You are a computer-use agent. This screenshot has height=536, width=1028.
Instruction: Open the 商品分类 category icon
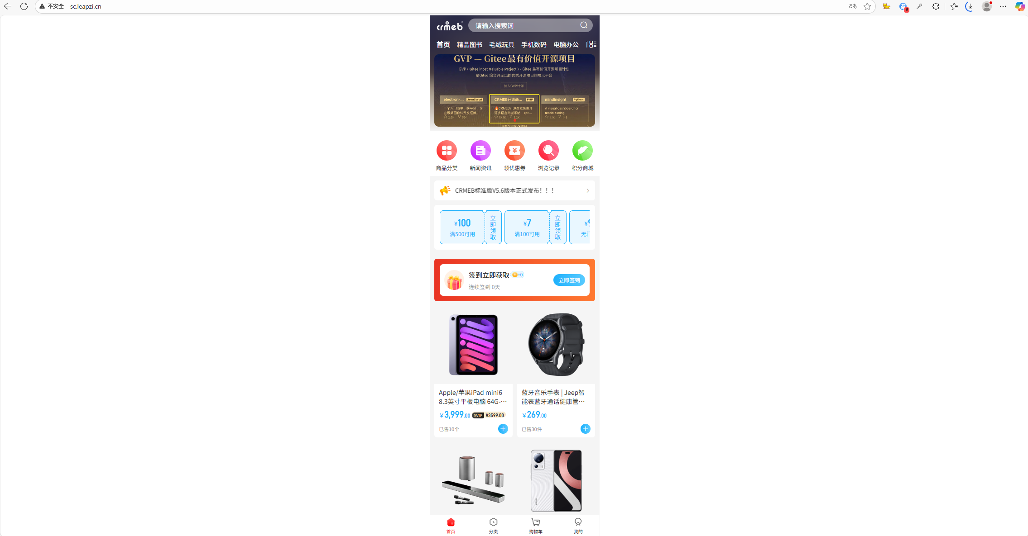click(x=447, y=151)
